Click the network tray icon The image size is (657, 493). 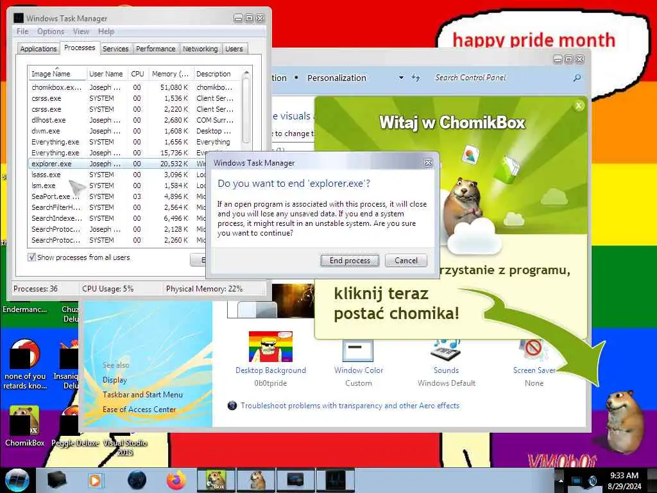[x=577, y=481]
